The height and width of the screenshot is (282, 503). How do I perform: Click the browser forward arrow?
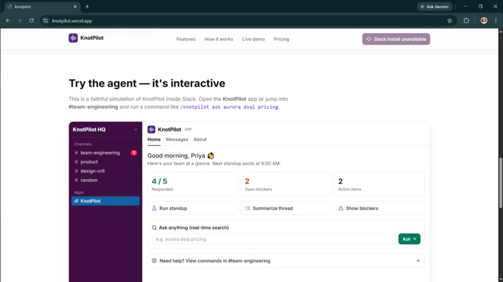pyautogui.click(x=19, y=21)
